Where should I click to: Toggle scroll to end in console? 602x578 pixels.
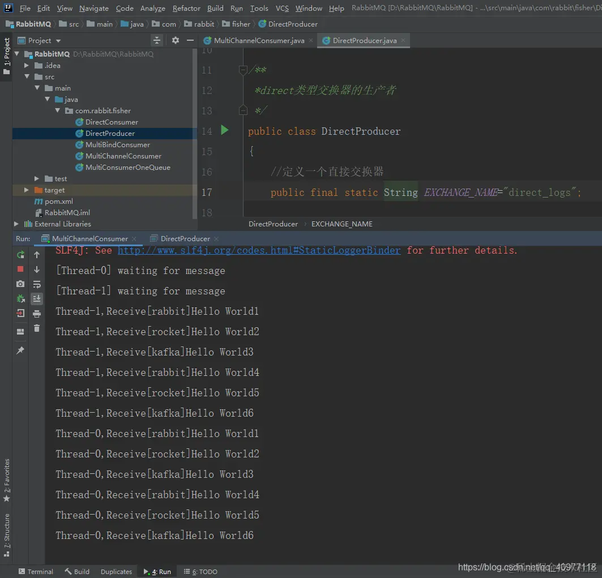coord(37,299)
